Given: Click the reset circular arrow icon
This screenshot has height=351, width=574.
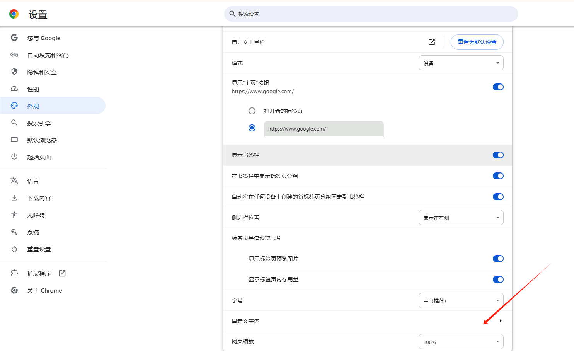Looking at the screenshot, I should coord(14,249).
